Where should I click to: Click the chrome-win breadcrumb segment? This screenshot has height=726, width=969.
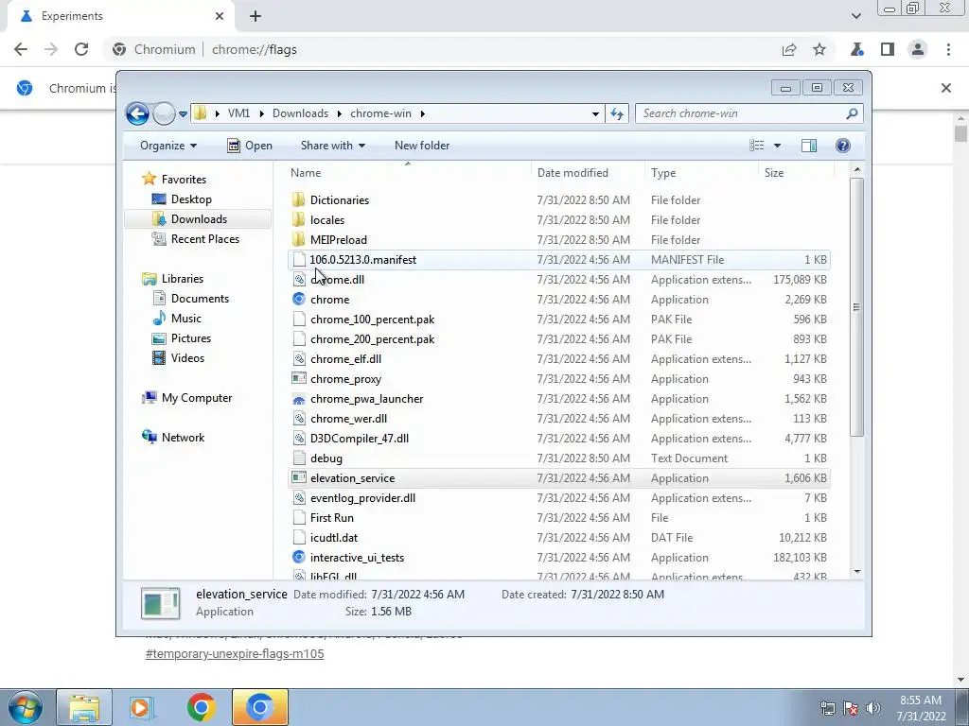380,113
